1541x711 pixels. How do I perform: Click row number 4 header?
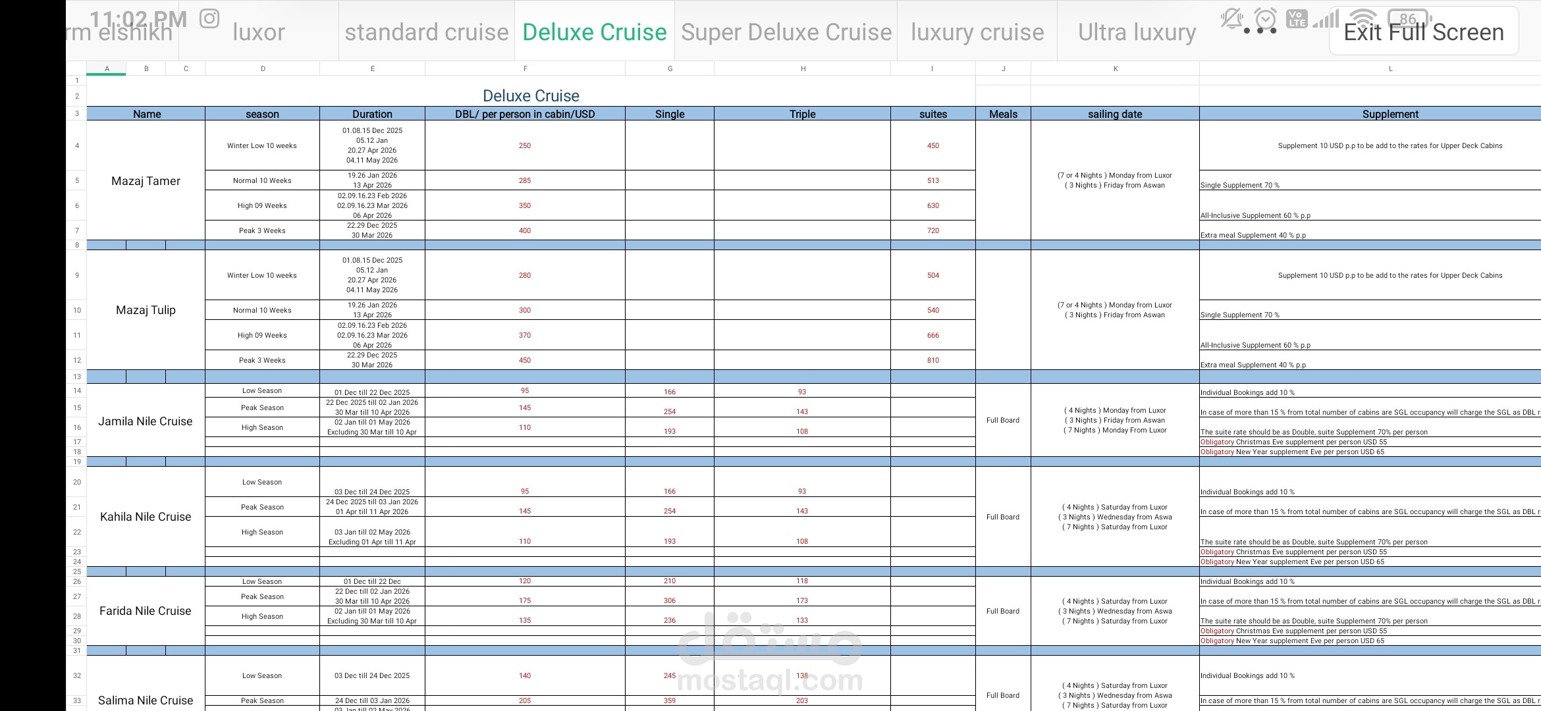click(76, 145)
